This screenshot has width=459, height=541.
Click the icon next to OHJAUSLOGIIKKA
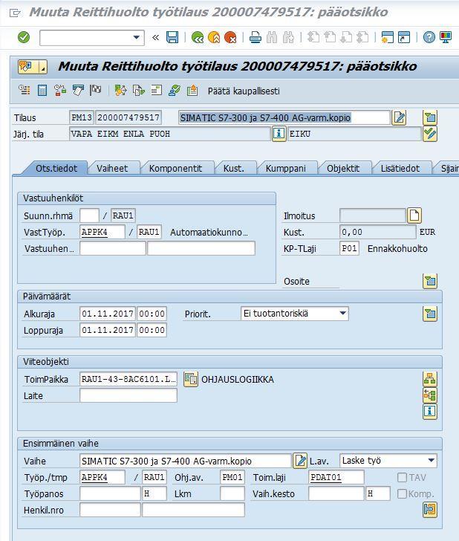tap(191, 379)
